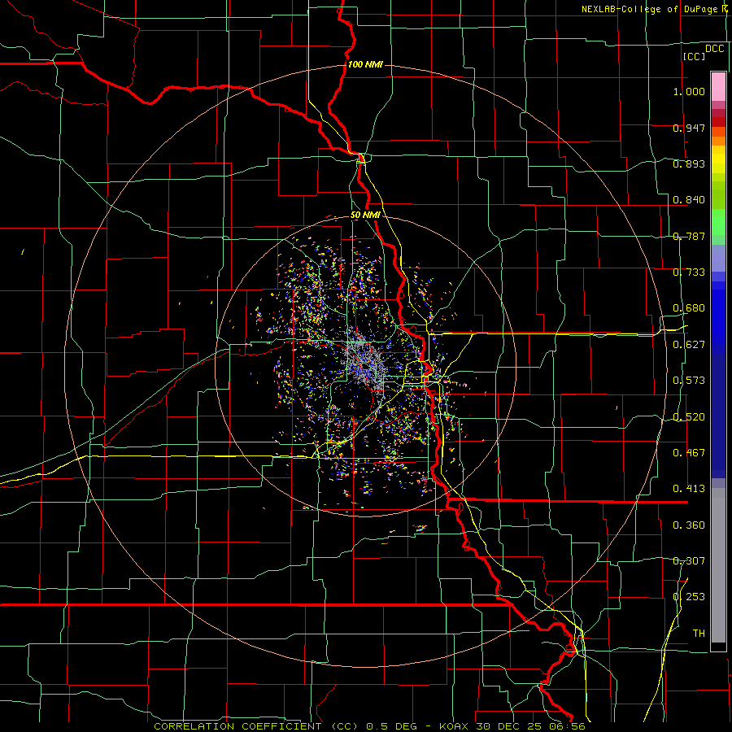The height and width of the screenshot is (732, 732).
Task: Click the 50 NMI range ring label
Action: pos(365,215)
